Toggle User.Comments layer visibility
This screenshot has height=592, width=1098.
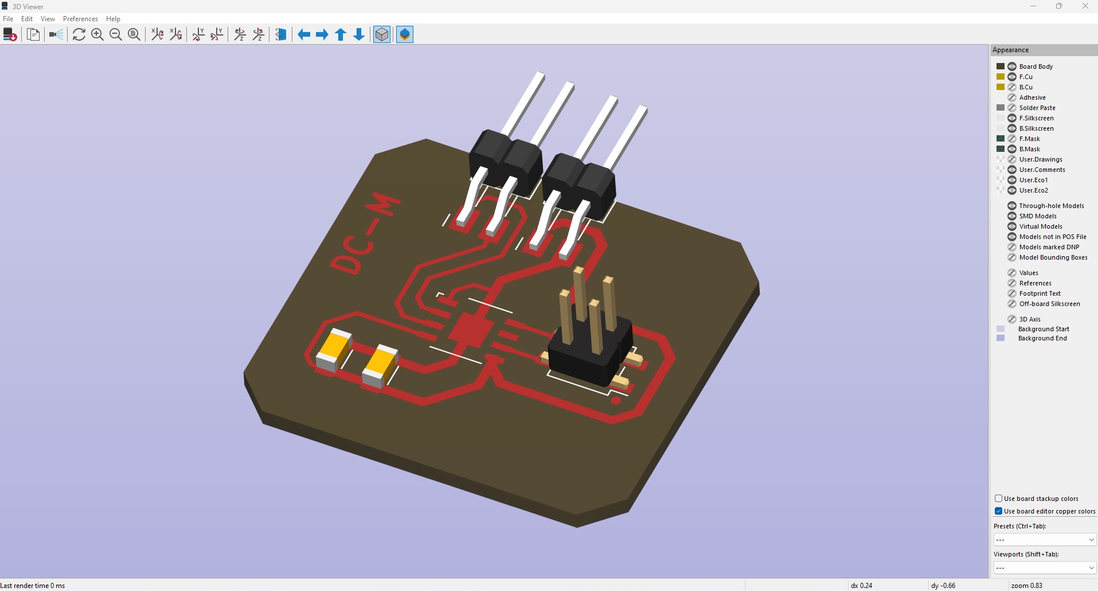(1012, 170)
